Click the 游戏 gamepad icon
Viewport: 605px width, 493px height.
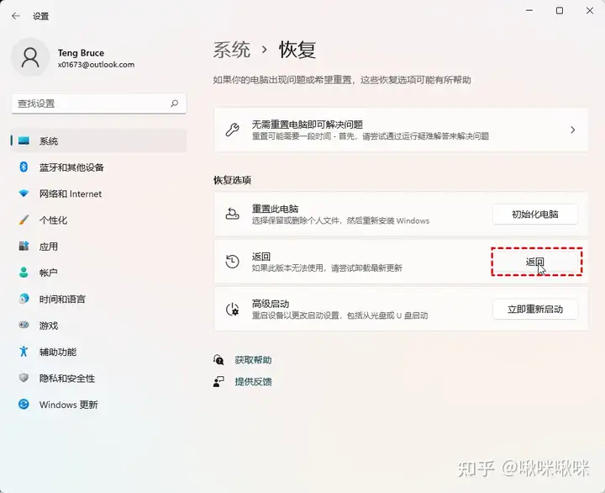[x=24, y=325]
